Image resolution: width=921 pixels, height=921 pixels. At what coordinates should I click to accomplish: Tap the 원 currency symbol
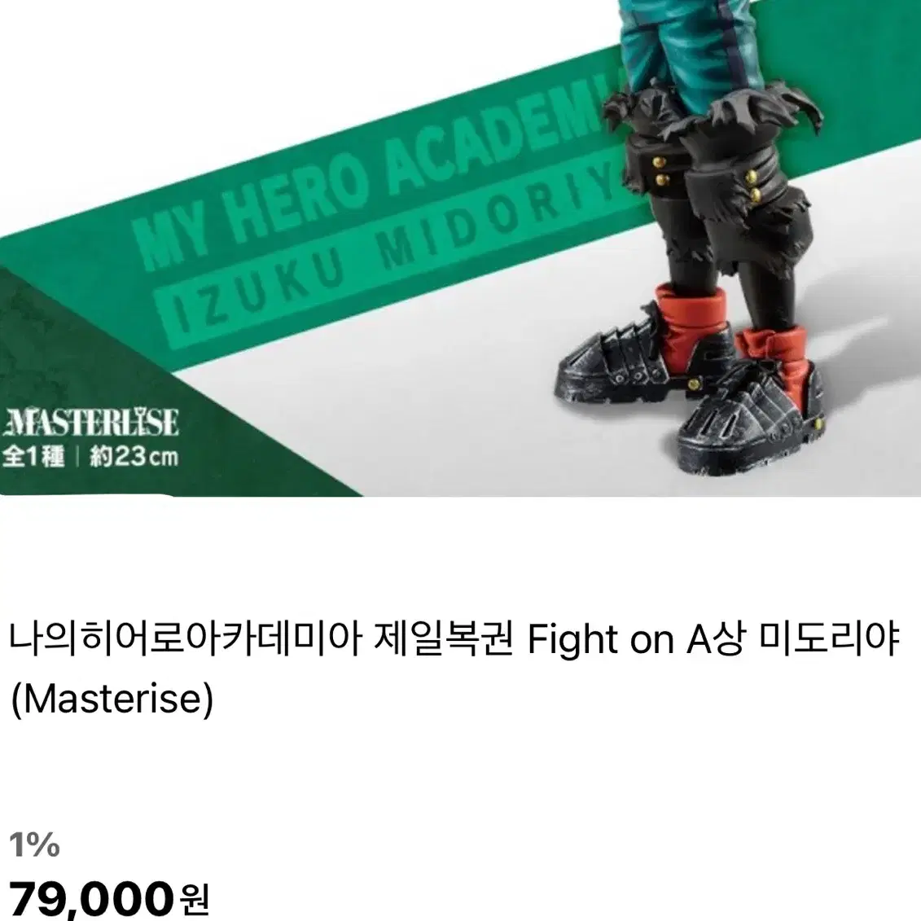point(195,897)
